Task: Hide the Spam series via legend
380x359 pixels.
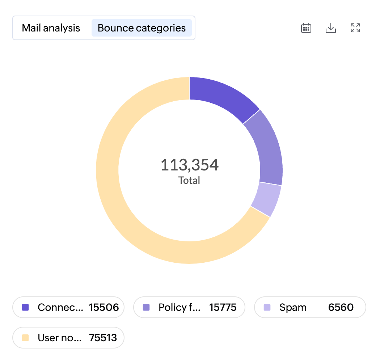Action: point(310,307)
